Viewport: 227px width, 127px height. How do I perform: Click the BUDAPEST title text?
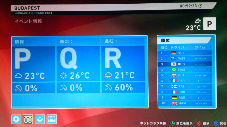coord(27,8)
